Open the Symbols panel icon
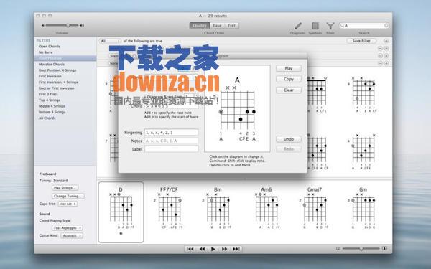The width and height of the screenshot is (431, 269). 315,26
